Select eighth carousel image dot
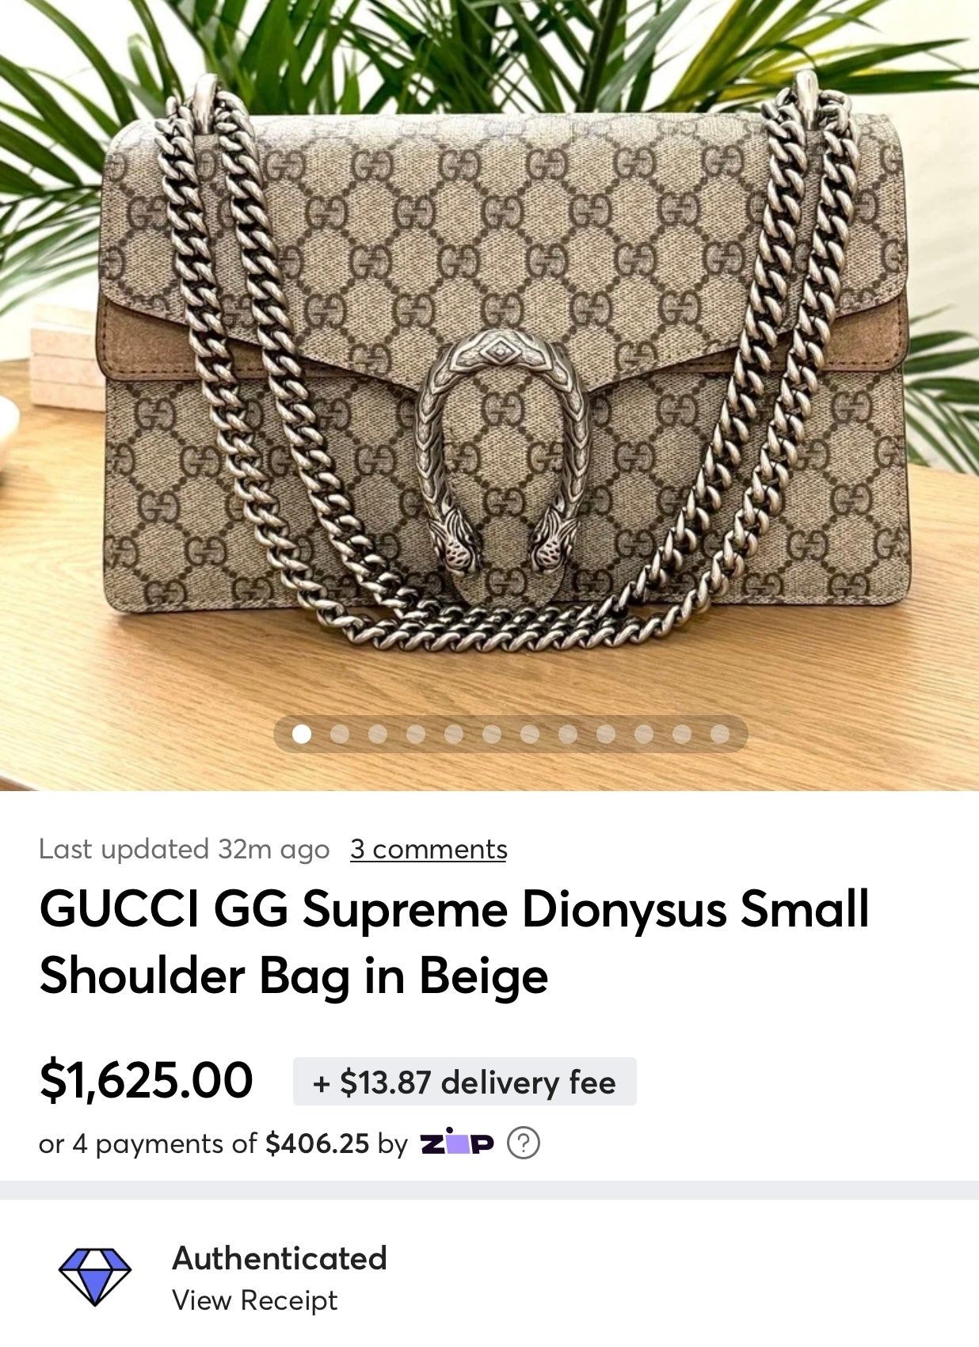This screenshot has width=979, height=1347. (x=568, y=734)
